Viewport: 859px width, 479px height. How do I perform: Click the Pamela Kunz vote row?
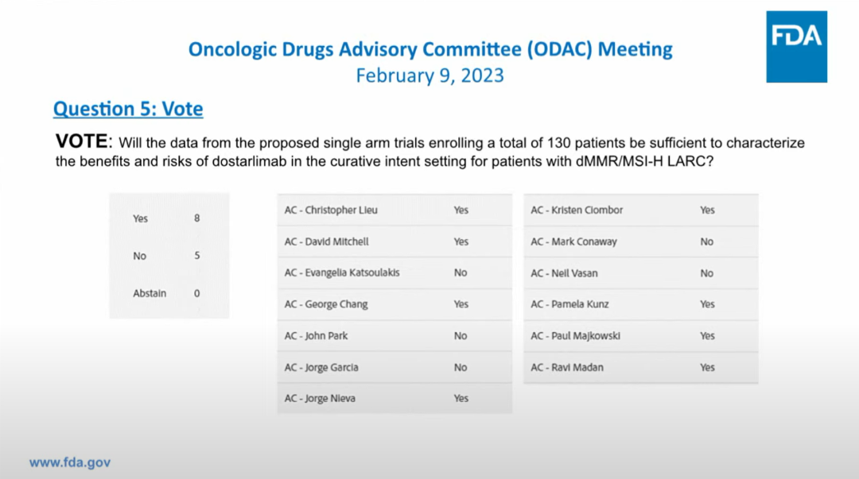(x=640, y=304)
